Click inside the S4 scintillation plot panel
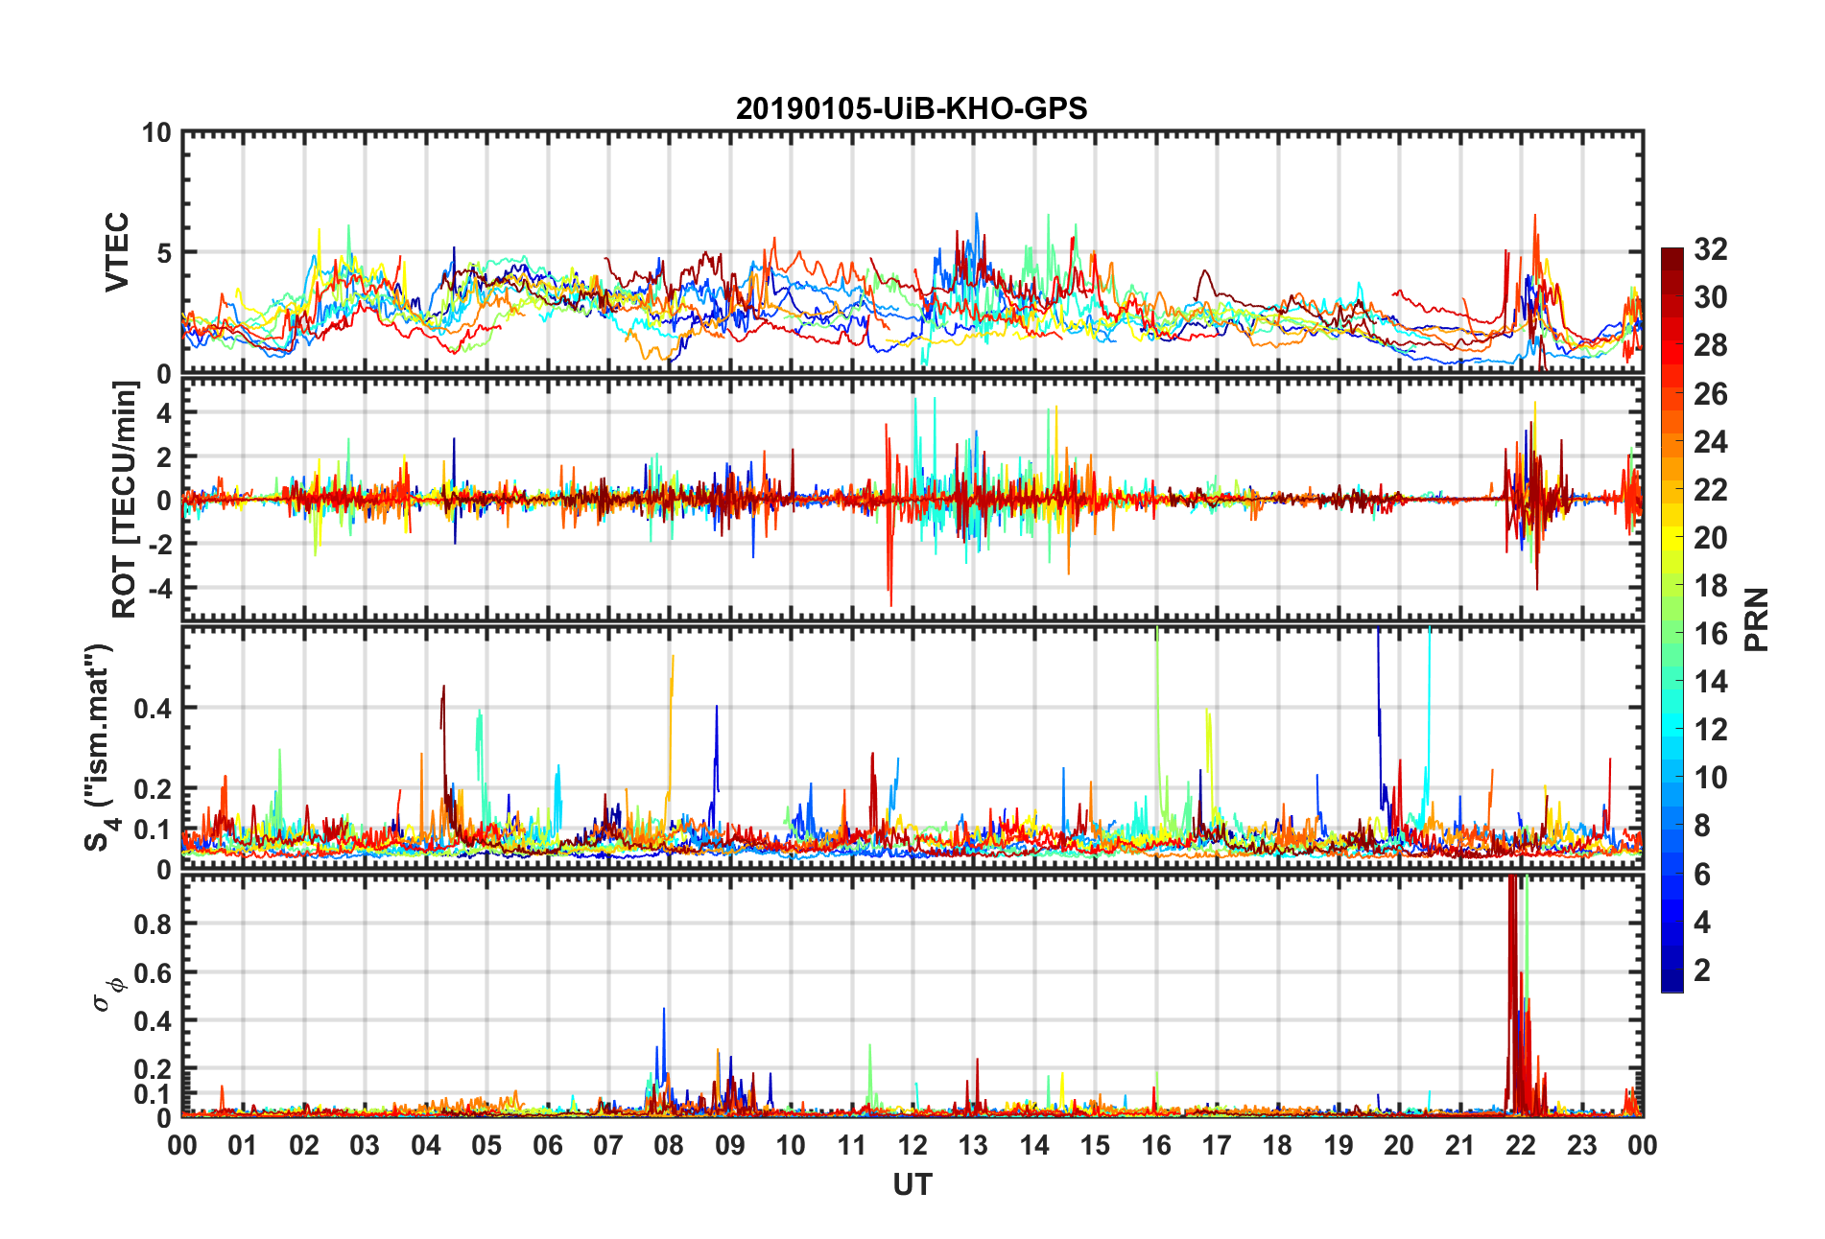This screenshot has height=1239, width=1825. tap(912, 748)
